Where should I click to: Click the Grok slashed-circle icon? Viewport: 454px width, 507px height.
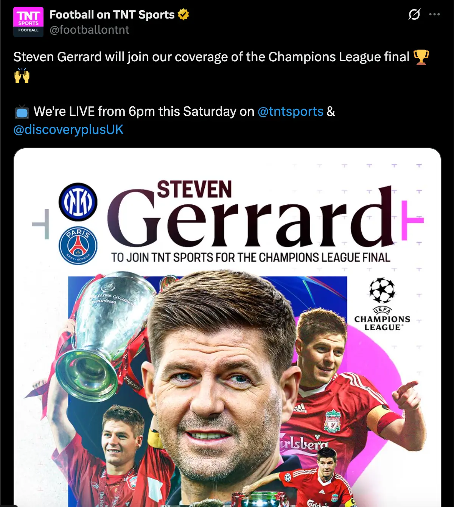(414, 14)
